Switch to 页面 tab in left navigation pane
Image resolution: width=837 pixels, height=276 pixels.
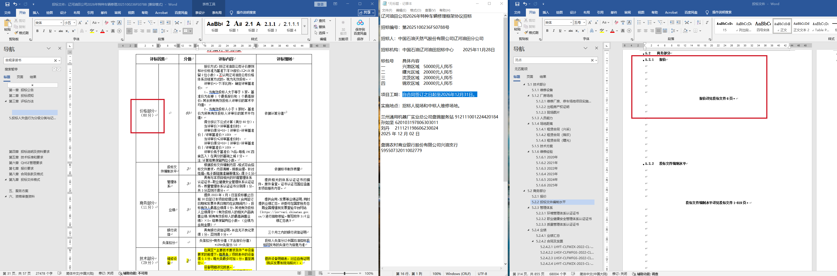(x=20, y=77)
